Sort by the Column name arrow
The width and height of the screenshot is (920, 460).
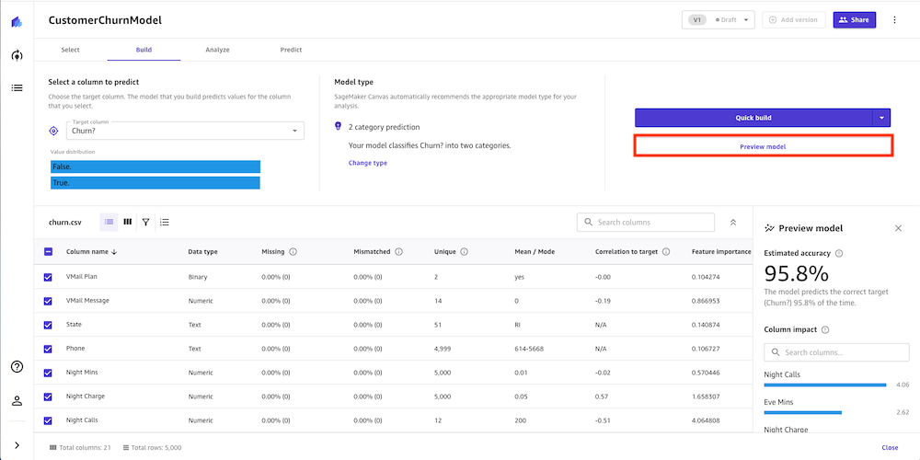[x=114, y=252]
